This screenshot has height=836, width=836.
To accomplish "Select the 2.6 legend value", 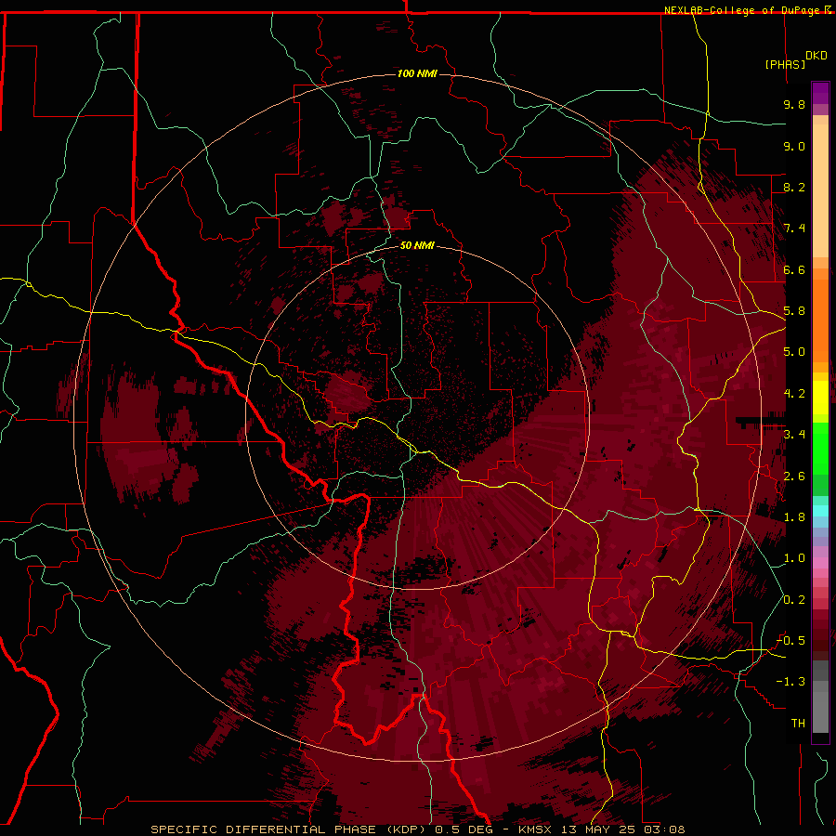I will 794,477.
